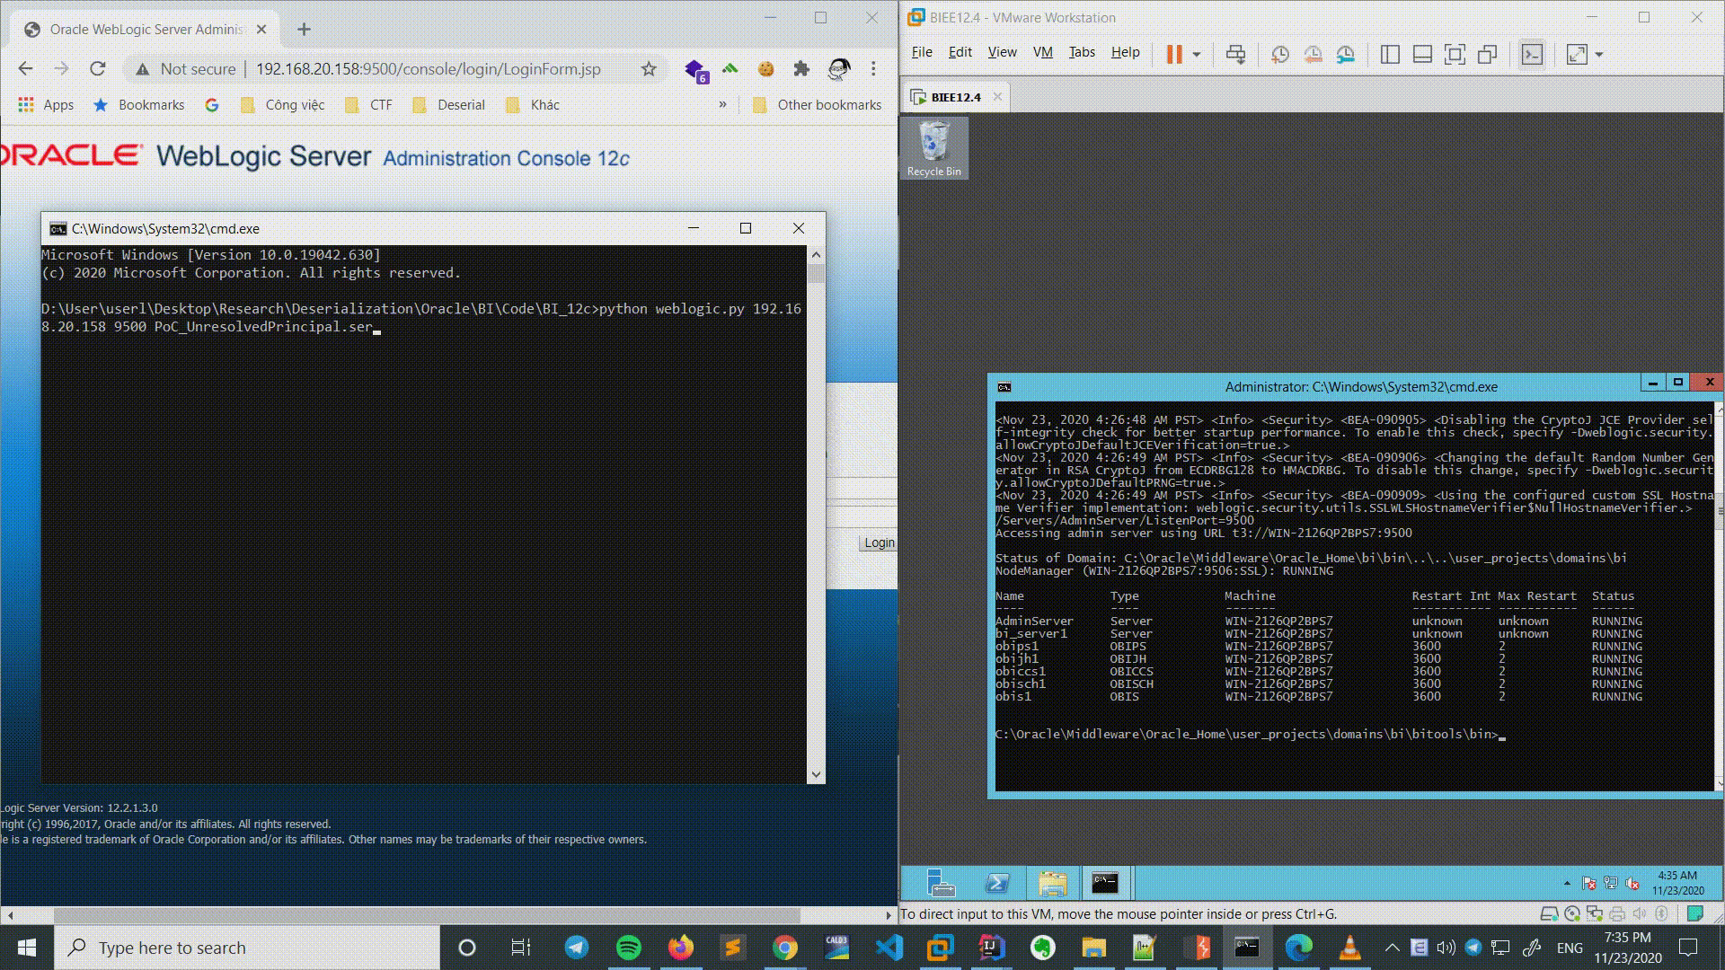Open the Other bookmarks folder
The image size is (1725, 970).
(x=817, y=105)
